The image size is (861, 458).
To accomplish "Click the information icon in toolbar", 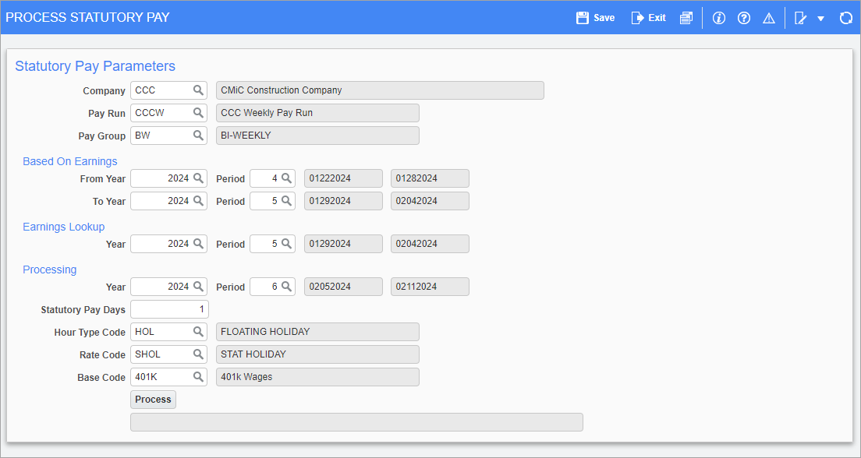I will 718,17.
